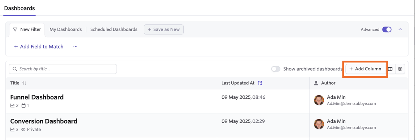Open table settings gear icon
415x140 pixels.
[400, 69]
